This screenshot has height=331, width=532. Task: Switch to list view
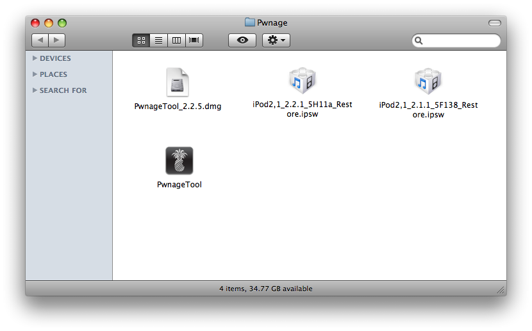click(158, 40)
